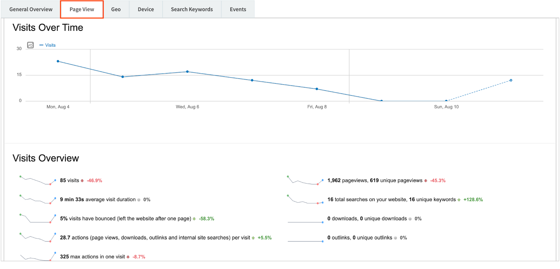The image size is (560, 269).
Task: Click the Wed, Aug 6 chart point
Action: (x=187, y=72)
